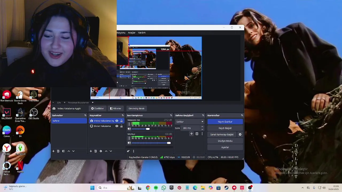
Task: Decrease the Süre transition duration
Action: point(202,129)
